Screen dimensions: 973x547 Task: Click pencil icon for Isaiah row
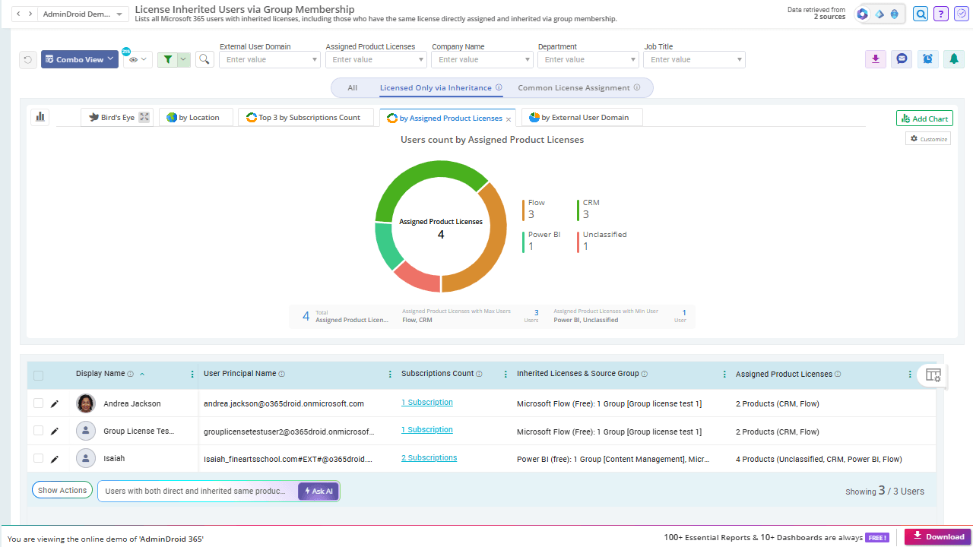pos(55,459)
